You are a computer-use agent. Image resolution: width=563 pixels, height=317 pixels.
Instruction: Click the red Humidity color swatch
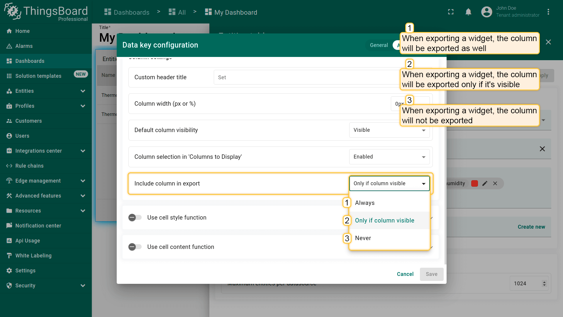point(474,183)
